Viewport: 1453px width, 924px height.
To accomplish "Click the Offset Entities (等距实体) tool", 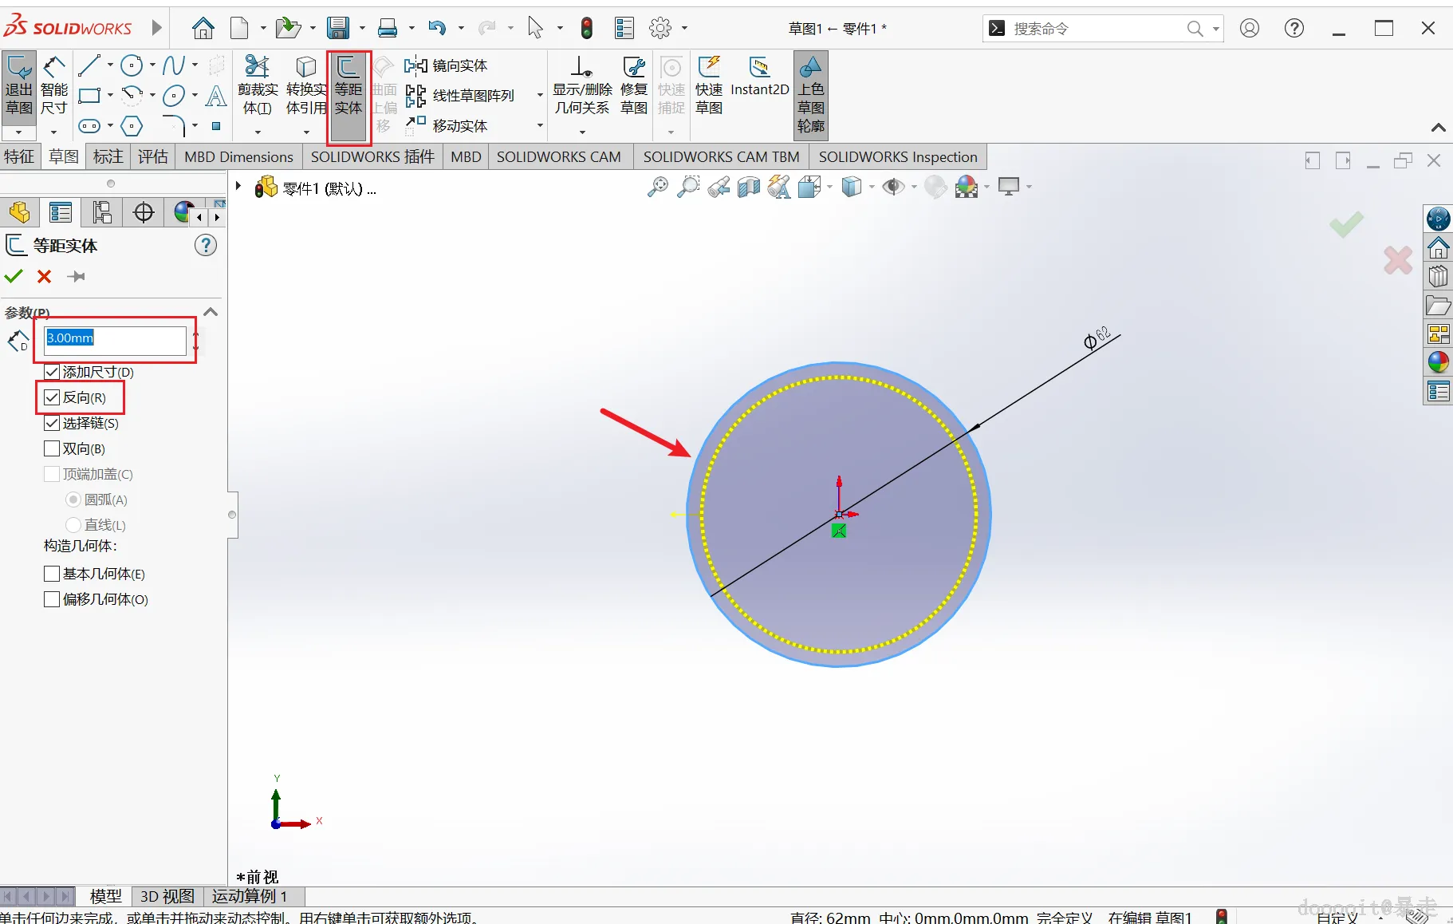I will coord(348,87).
